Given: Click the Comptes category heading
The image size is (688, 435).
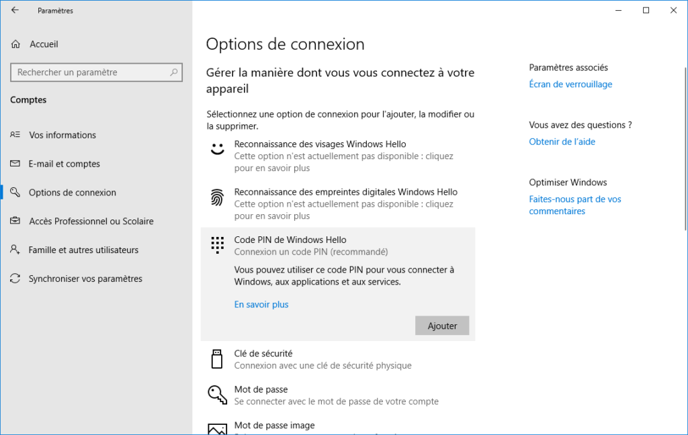Looking at the screenshot, I should tap(28, 99).
